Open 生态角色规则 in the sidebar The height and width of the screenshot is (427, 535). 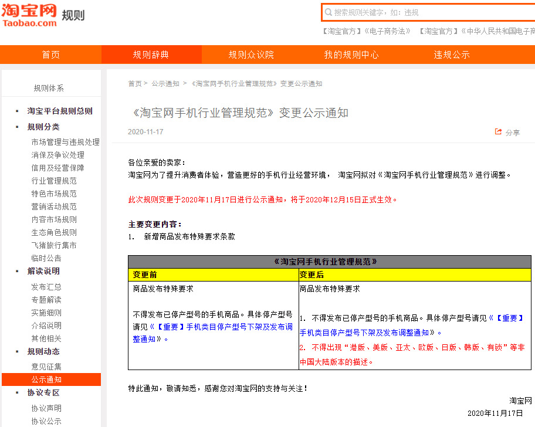pos(54,232)
